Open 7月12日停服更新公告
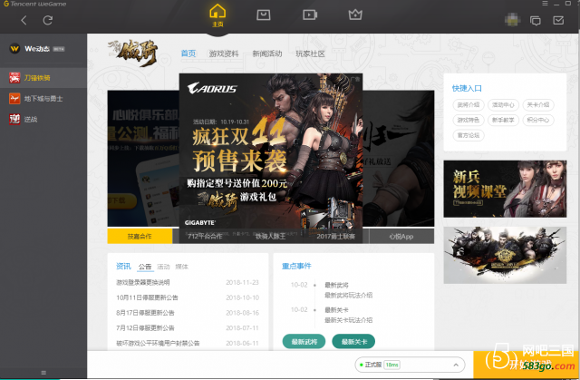 tap(145, 327)
